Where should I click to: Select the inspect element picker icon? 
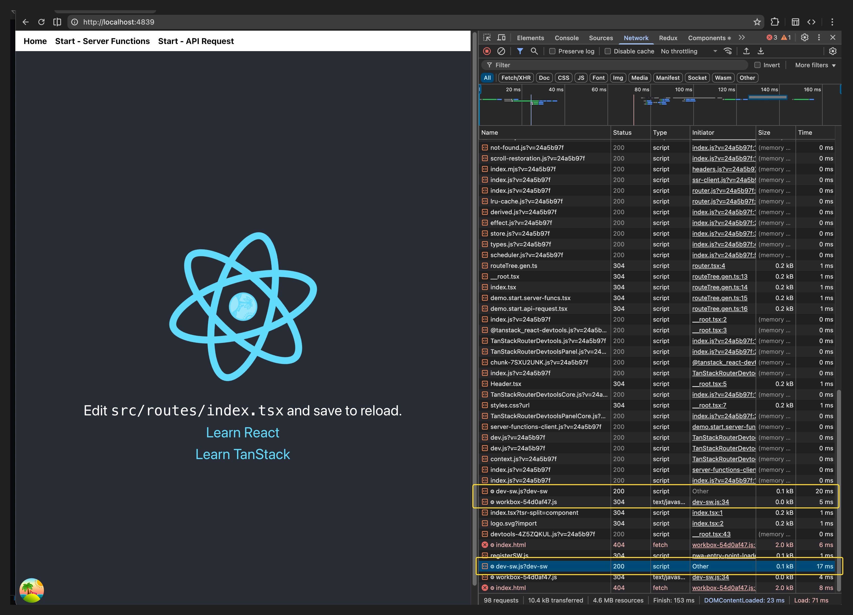coord(487,38)
